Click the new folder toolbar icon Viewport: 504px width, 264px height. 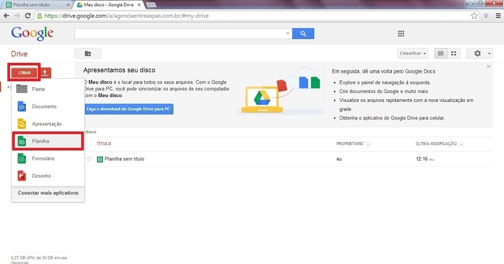(88, 53)
